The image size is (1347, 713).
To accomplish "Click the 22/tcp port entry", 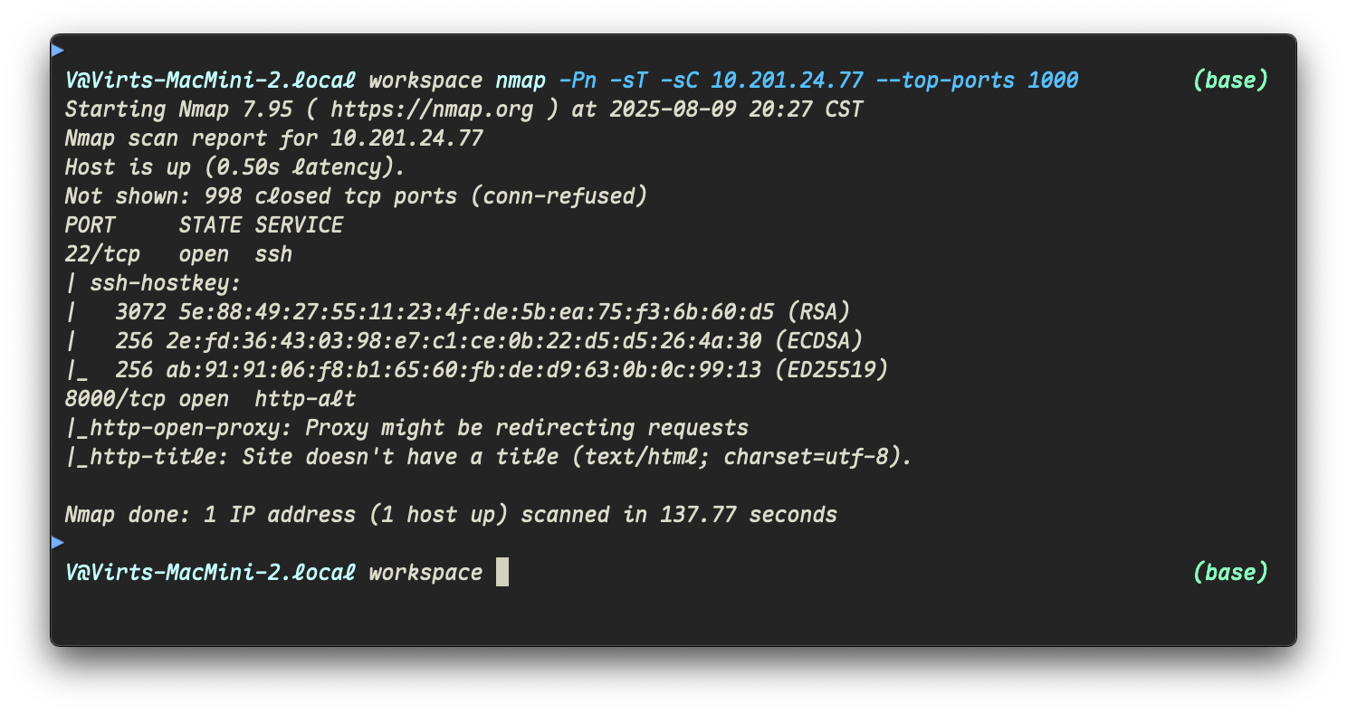I will pyautogui.click(x=102, y=254).
